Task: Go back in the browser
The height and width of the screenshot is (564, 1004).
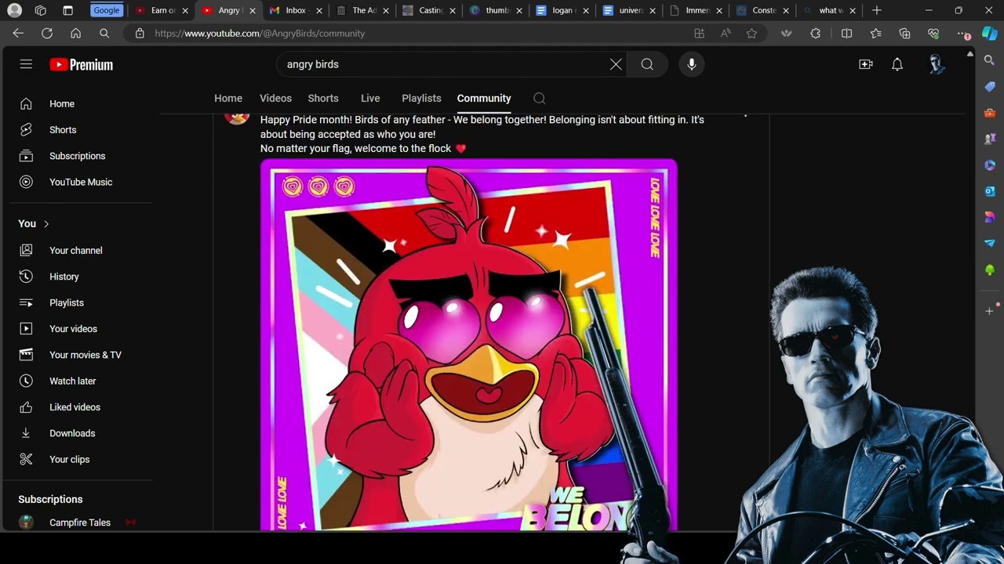Action: coord(18,34)
